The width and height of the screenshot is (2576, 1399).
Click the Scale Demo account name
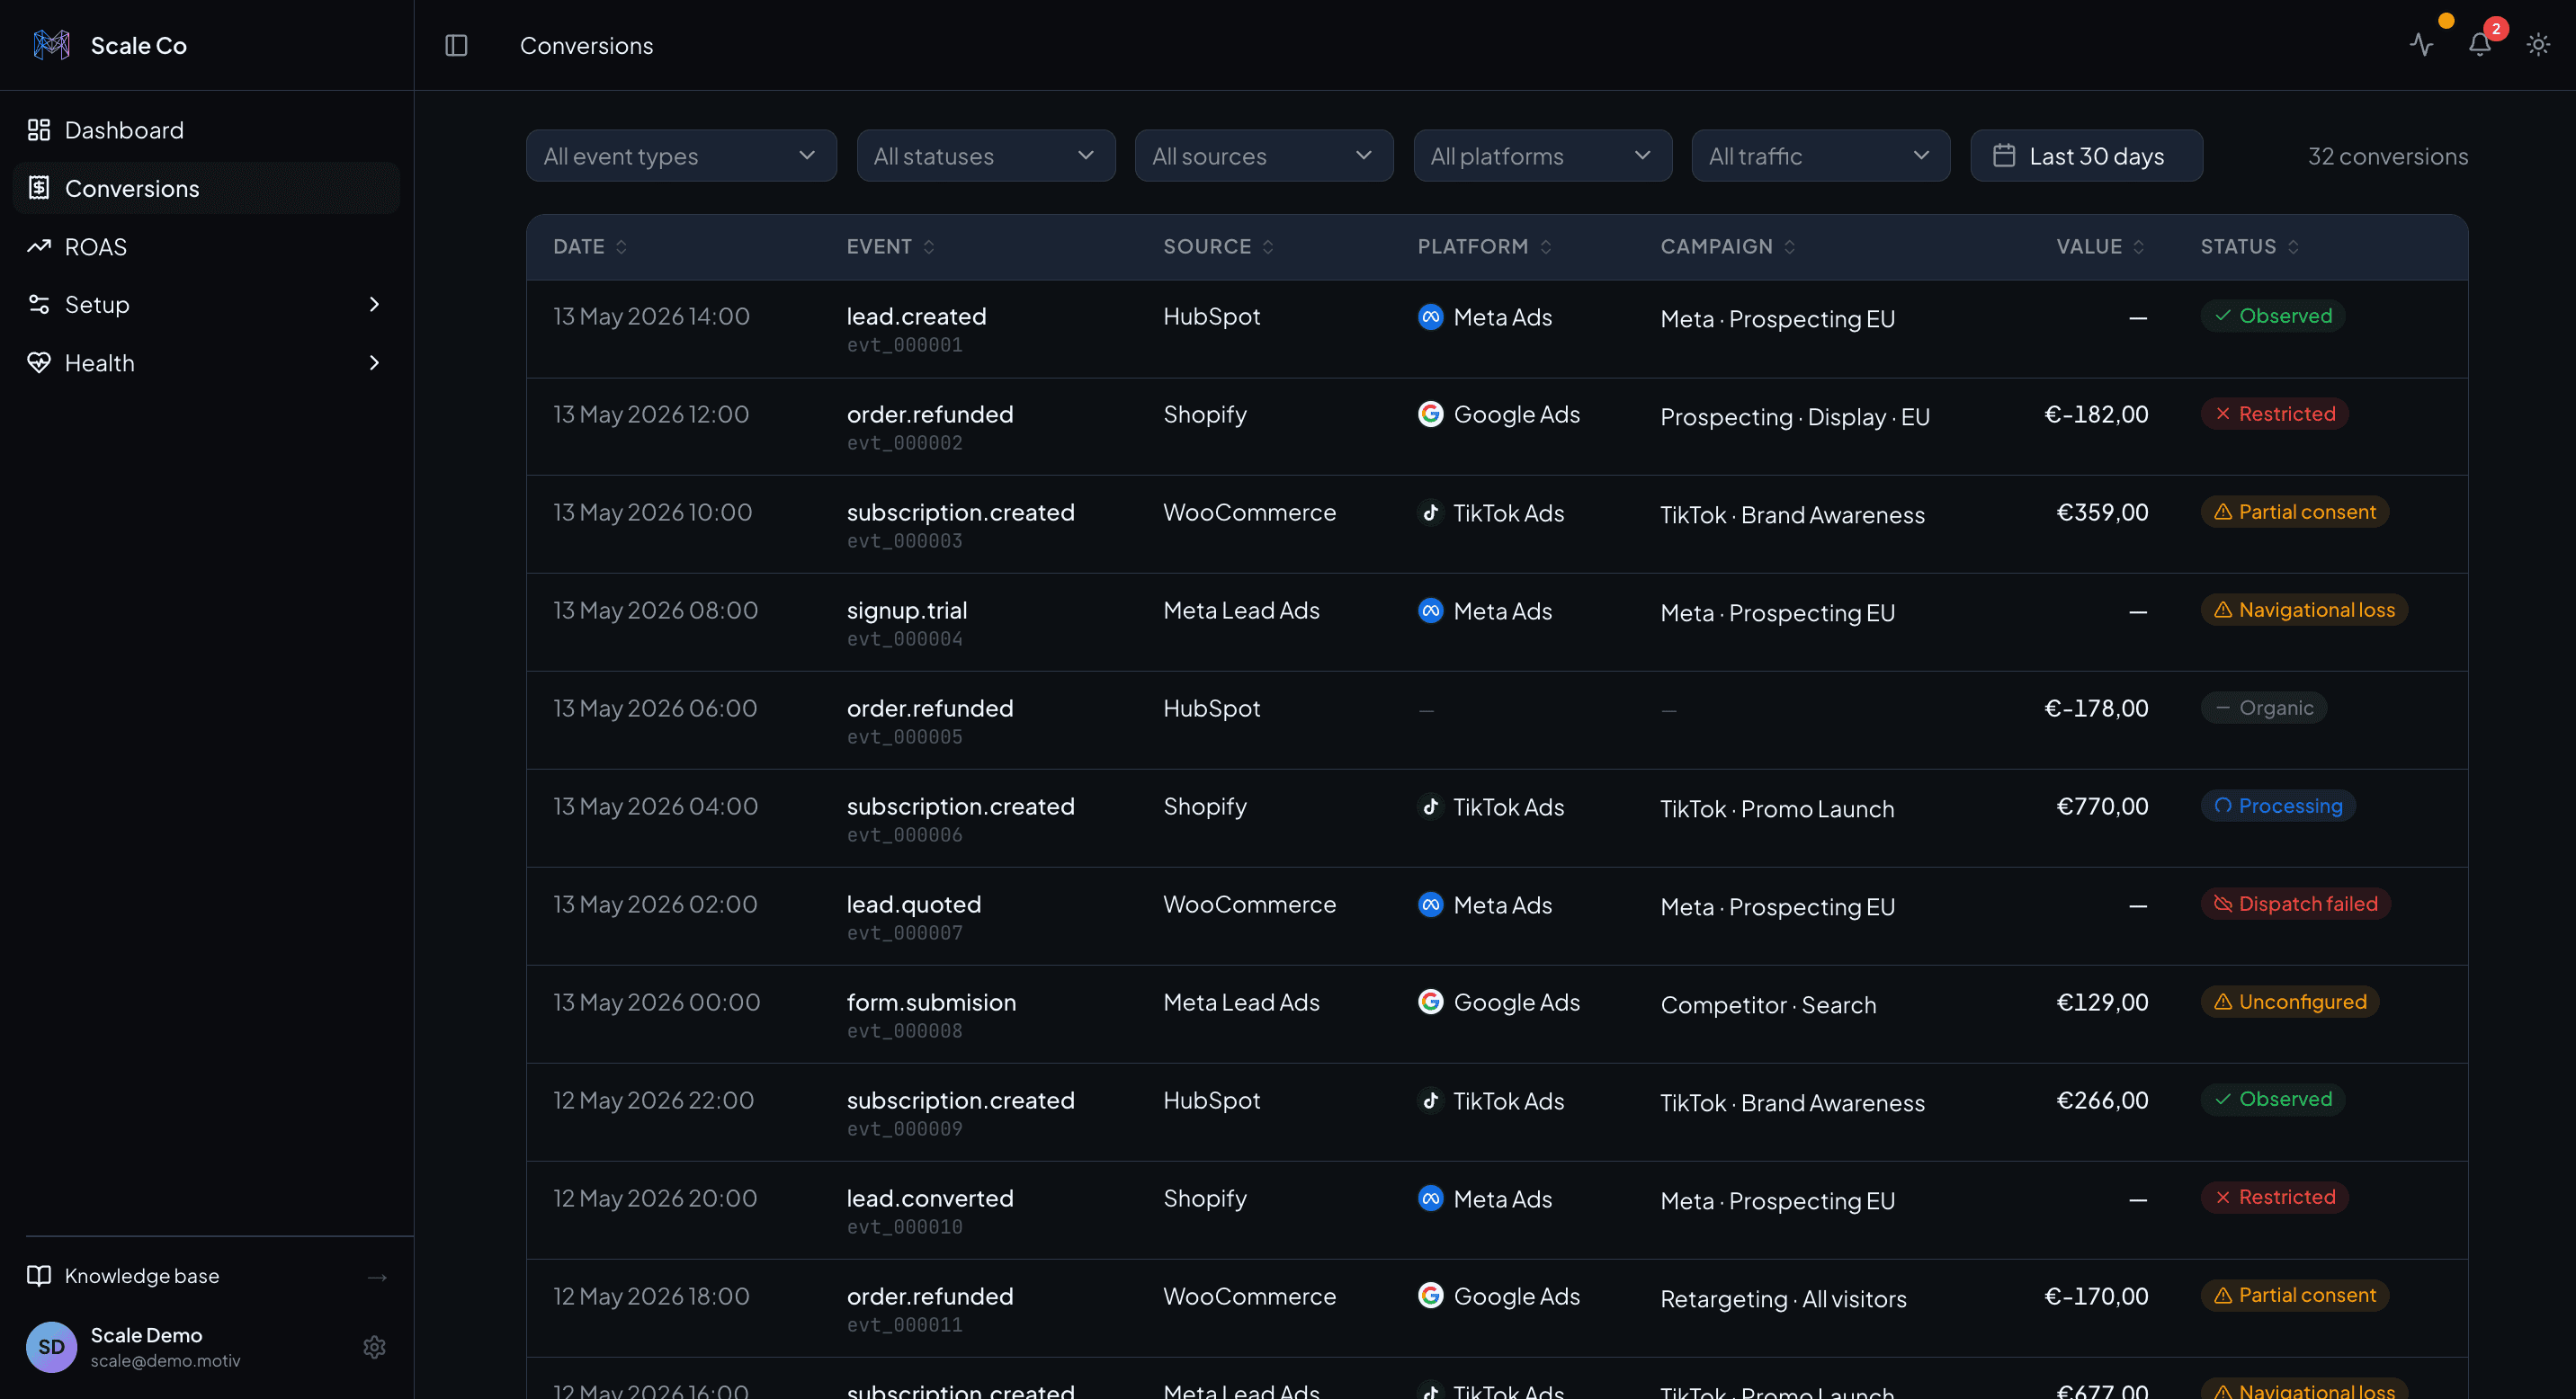point(146,1335)
